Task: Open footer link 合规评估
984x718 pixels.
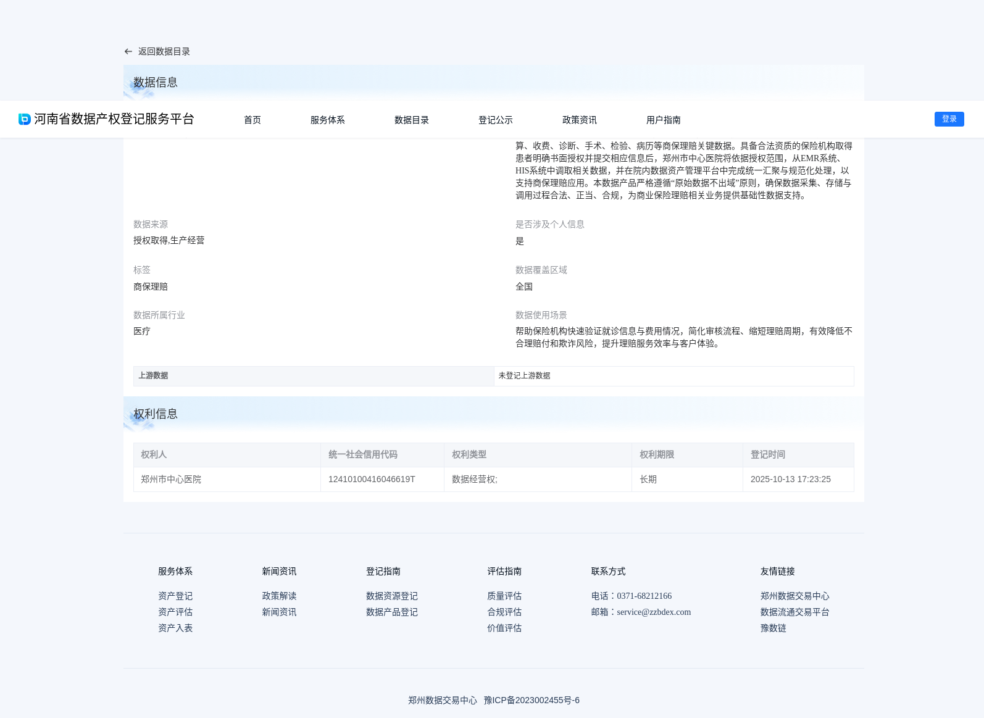Action: click(504, 612)
